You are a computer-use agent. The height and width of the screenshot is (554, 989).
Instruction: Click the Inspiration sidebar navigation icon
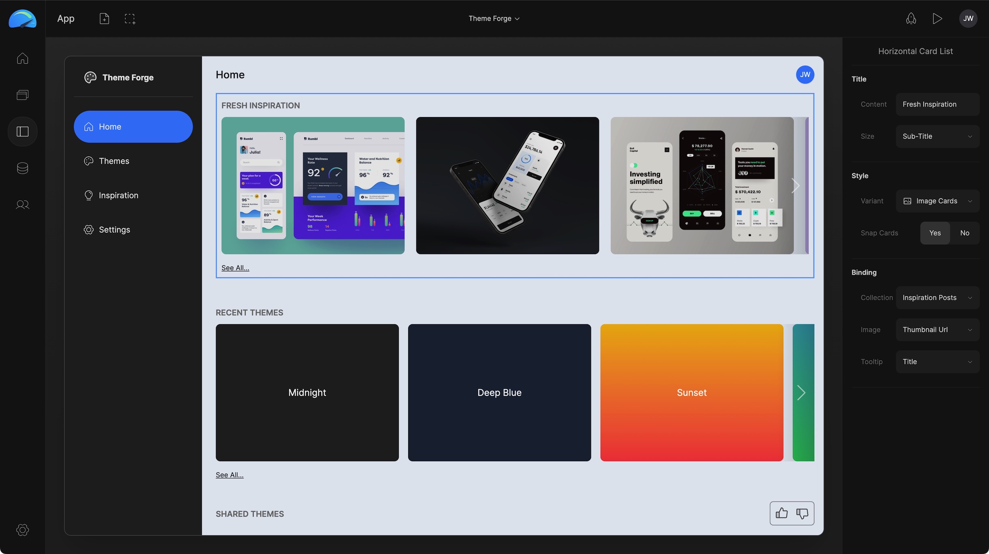pos(89,196)
